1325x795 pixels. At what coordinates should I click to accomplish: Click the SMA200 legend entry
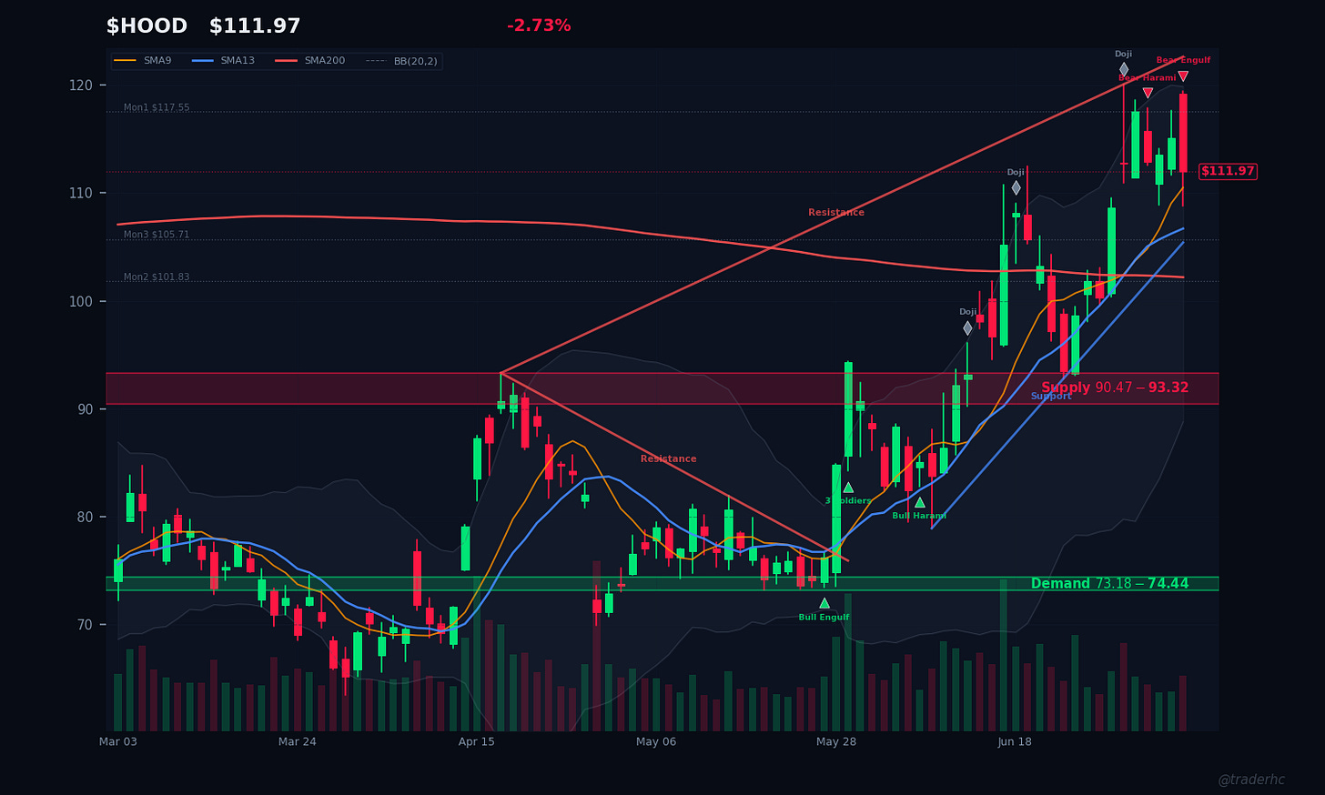coord(309,61)
